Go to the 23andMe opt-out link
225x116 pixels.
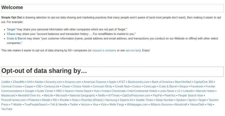coord(18,82)
